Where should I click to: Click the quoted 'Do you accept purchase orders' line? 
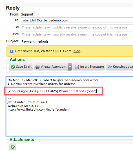[41, 84]
